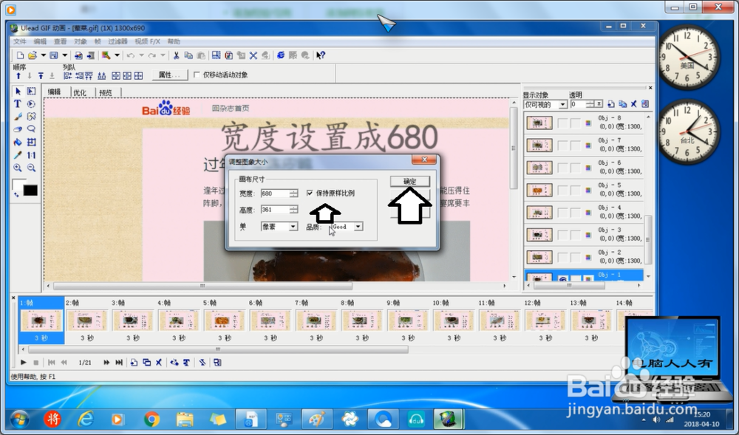Click the New file toolbar icon

(x=20, y=55)
